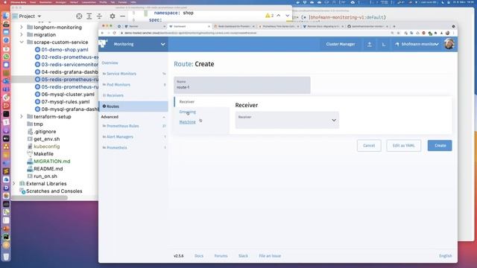Open the Cluster Manager button
The width and height of the screenshot is (477, 268).
click(341, 44)
